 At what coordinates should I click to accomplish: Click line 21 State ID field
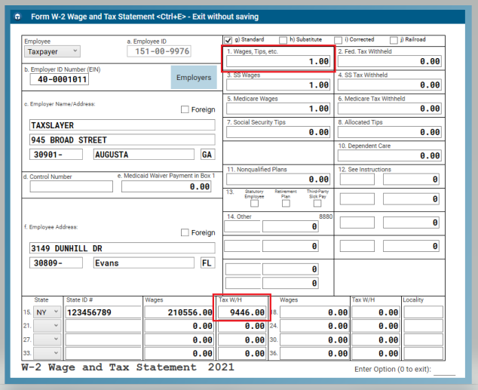(x=103, y=326)
